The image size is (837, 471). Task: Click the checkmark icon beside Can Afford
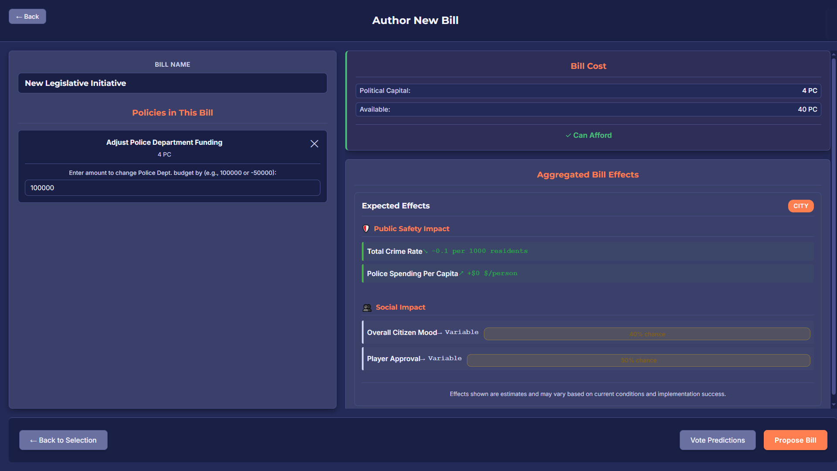[x=568, y=135]
